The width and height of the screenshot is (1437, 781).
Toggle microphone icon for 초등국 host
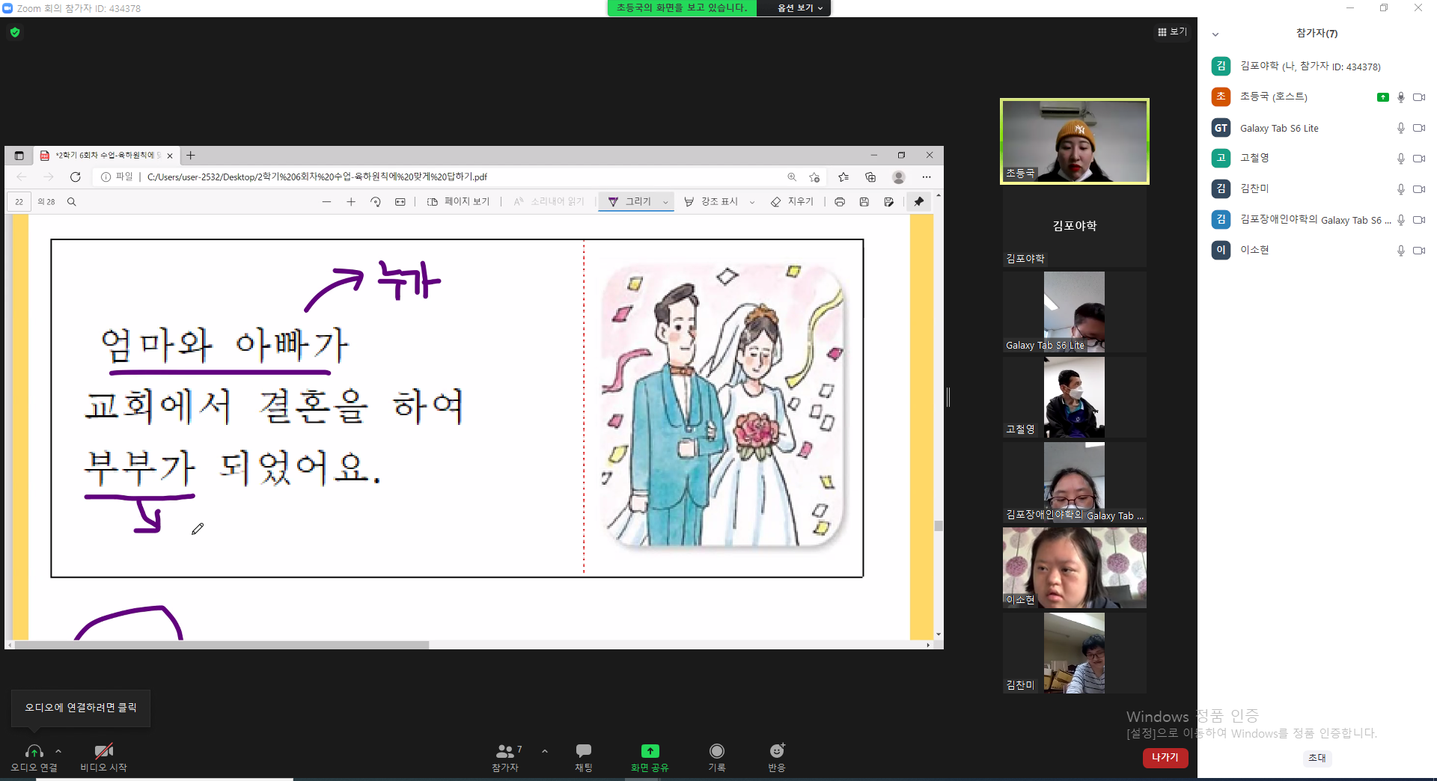coord(1401,97)
